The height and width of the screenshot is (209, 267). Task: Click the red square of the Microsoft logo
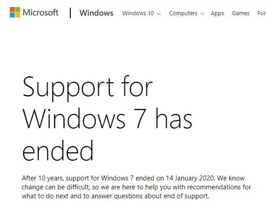tap(12, 9)
